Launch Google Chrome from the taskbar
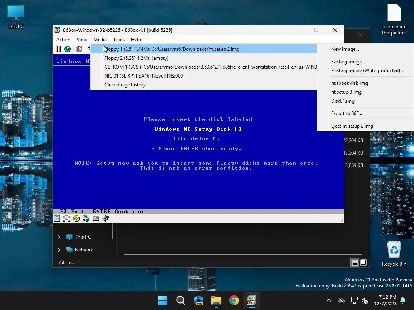The image size is (414, 310). 234,300
